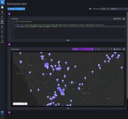The height and width of the screenshot is (119, 128).
Task: Open the Map visualization type dropdown
Action: coord(103,49)
